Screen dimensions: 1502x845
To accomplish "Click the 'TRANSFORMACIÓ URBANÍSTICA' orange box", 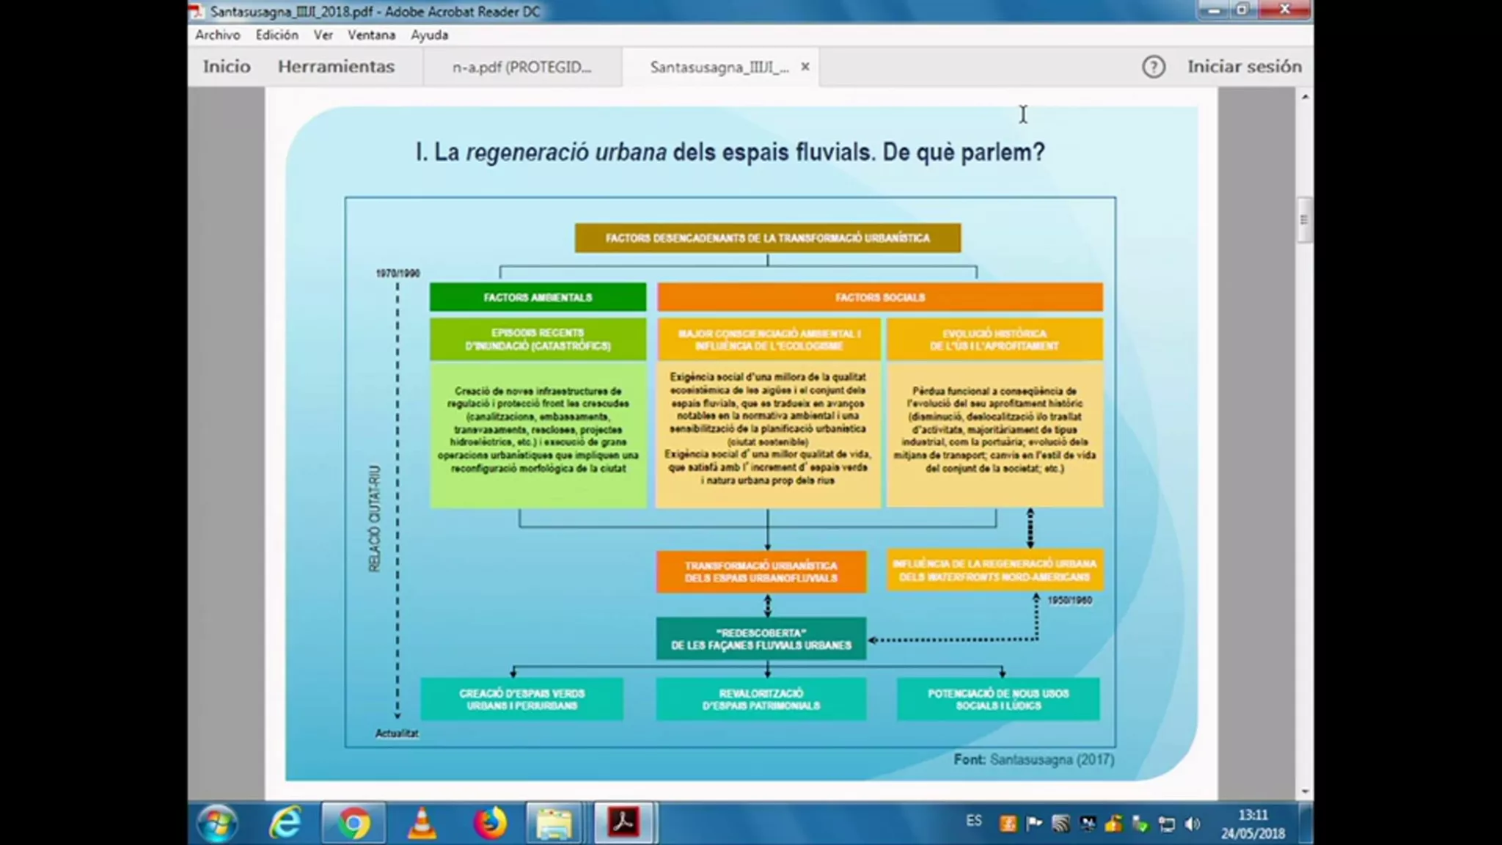I will coord(761,571).
